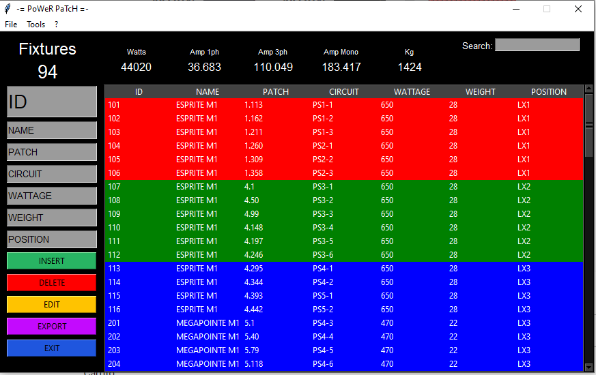This screenshot has height=375, width=596.
Task: Select the WATTAGE entry field
Action: [52, 196]
